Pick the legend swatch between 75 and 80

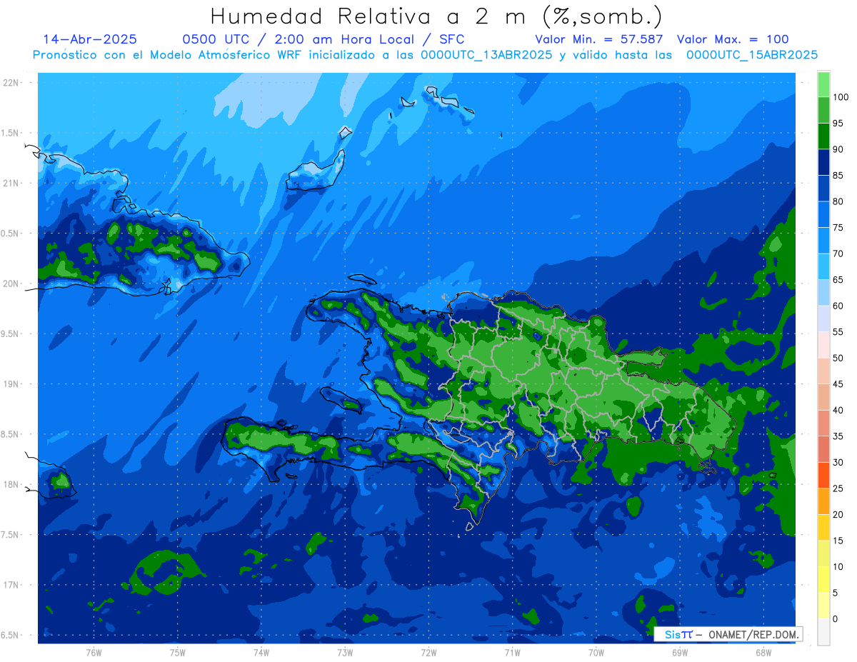(x=823, y=215)
